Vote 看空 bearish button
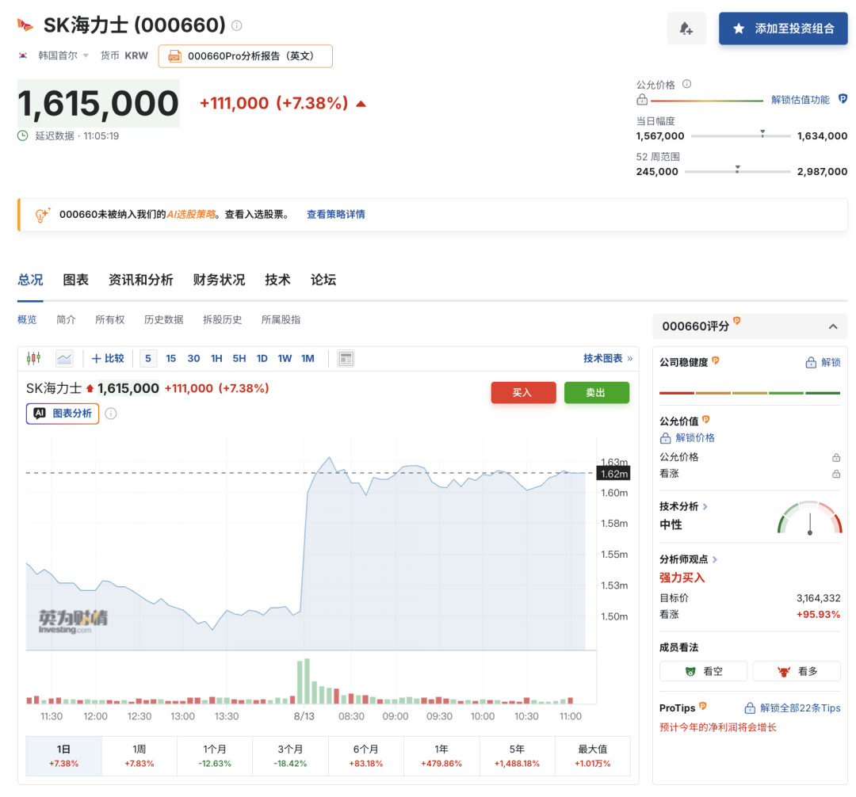 (703, 671)
